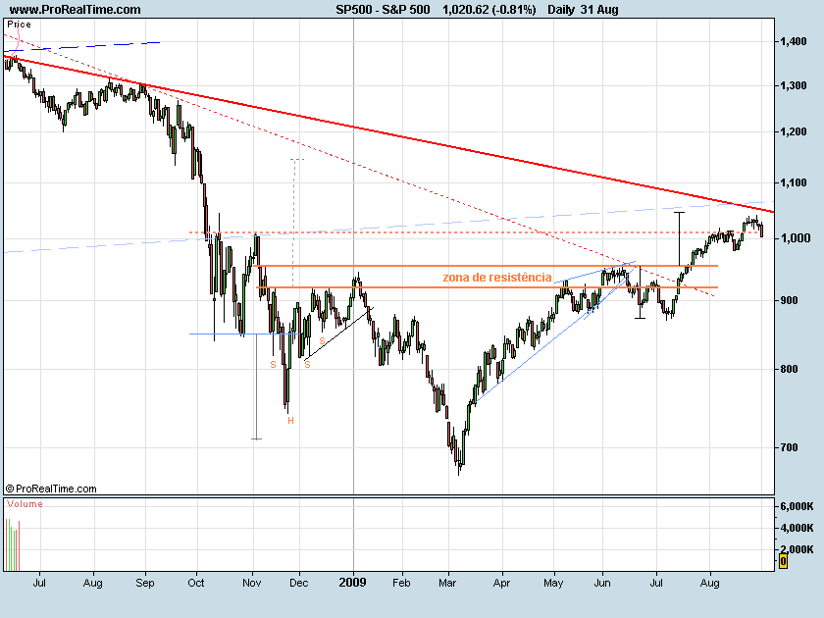Select the 'zona de resistência' annotation text
This screenshot has width=824, height=618.
[x=497, y=277]
